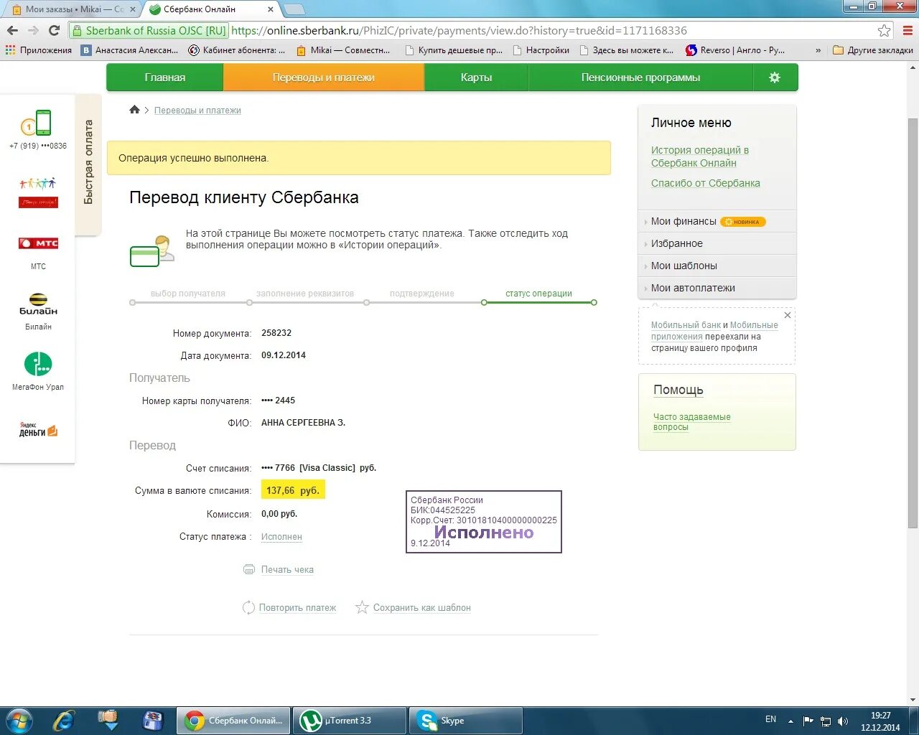Switch to the Главная tab
The image size is (919, 735).
click(165, 78)
